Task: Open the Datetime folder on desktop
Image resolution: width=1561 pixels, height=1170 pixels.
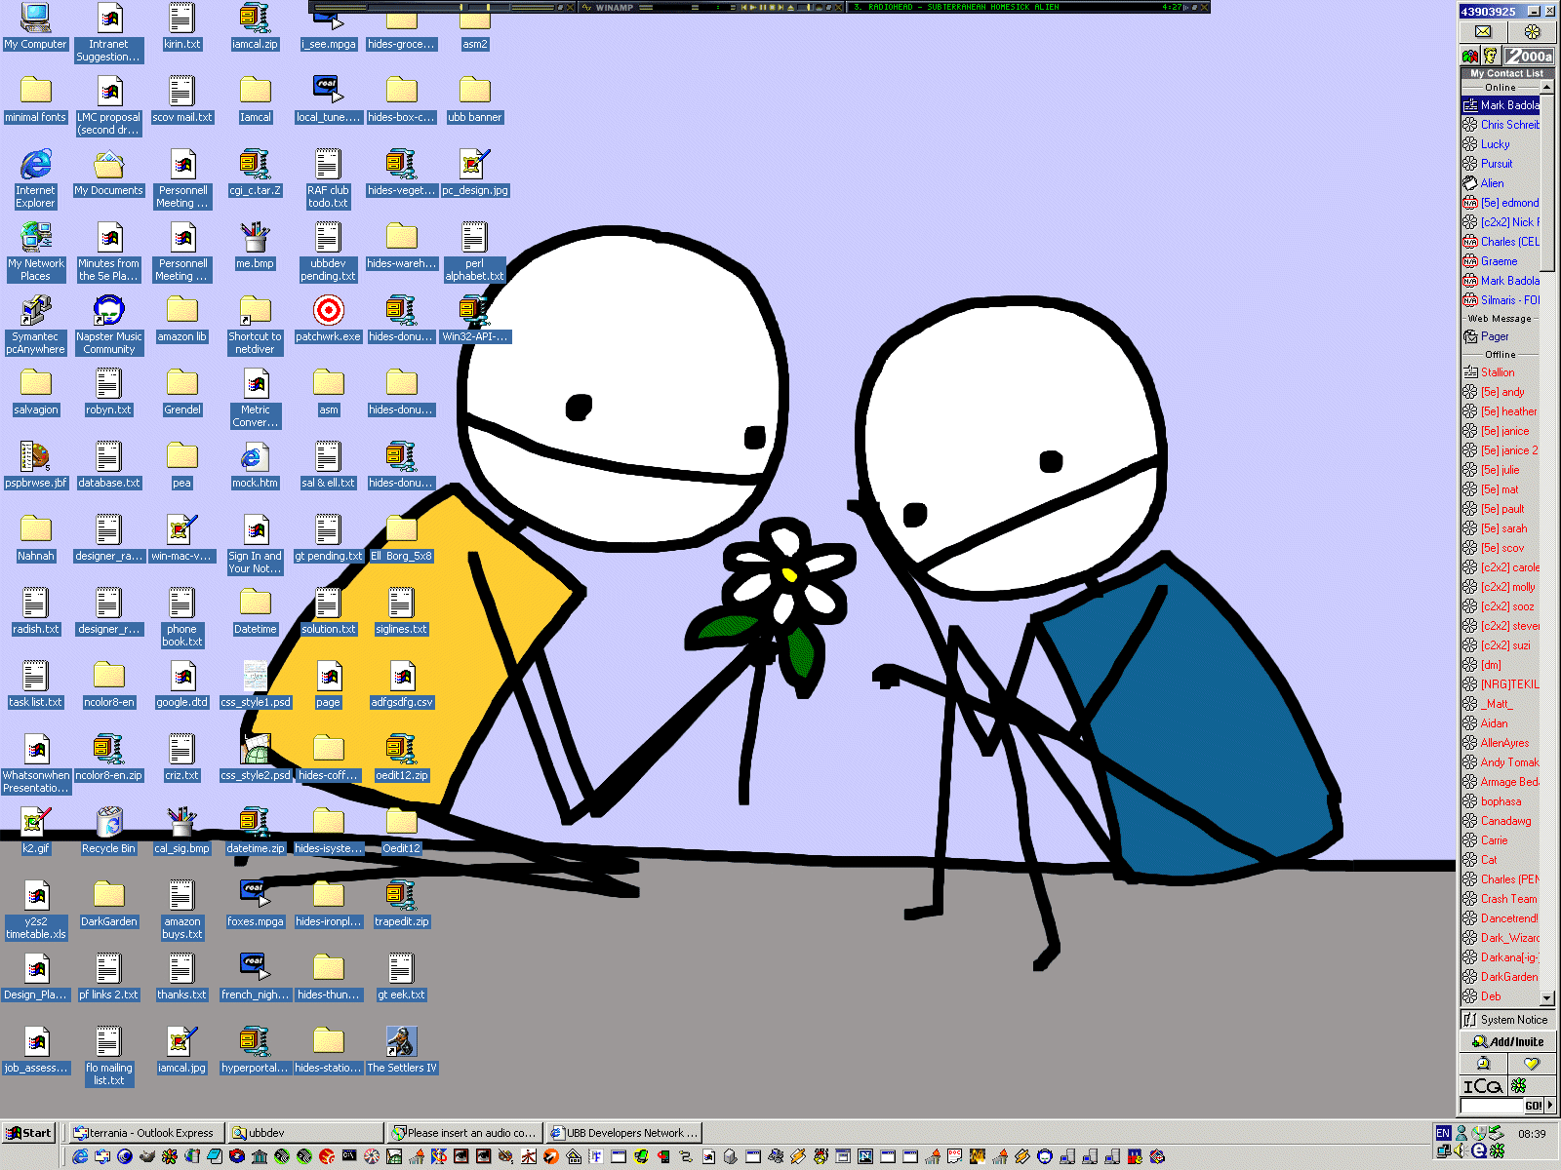Action: coord(255,611)
